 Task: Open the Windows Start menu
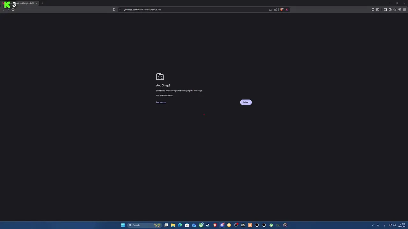123,225
